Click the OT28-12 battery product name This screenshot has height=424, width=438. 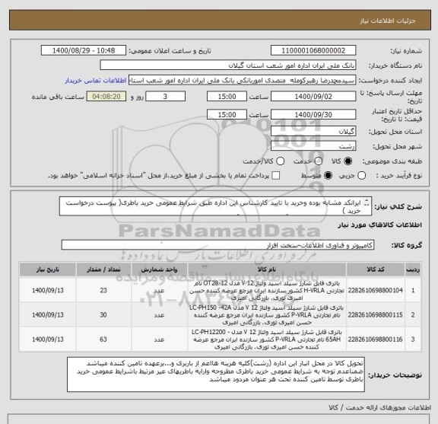[267, 291]
